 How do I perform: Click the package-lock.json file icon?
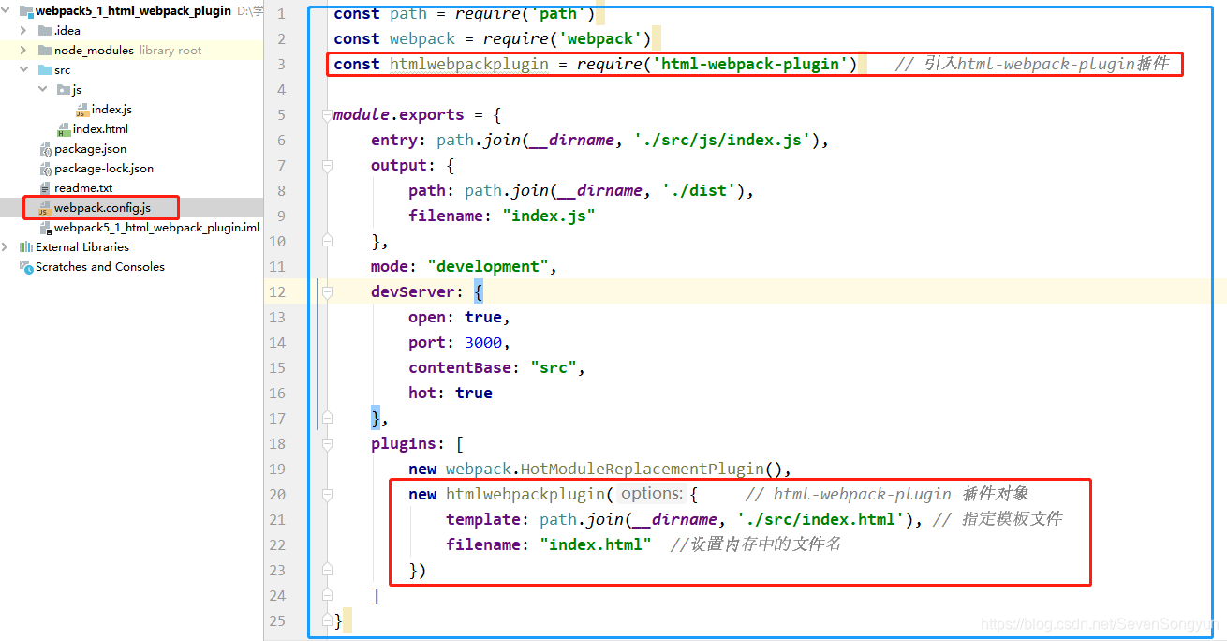click(45, 169)
